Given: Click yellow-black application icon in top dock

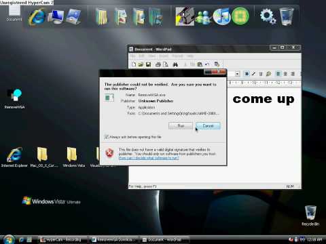Looking at the screenshot, I should [x=185, y=16].
